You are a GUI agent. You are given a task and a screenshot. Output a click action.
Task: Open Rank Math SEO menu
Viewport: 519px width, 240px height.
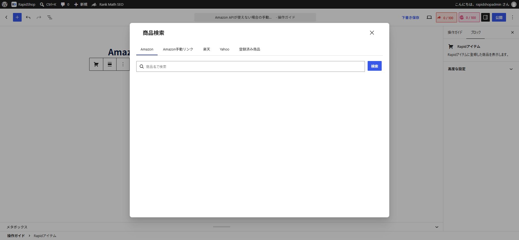click(108, 4)
